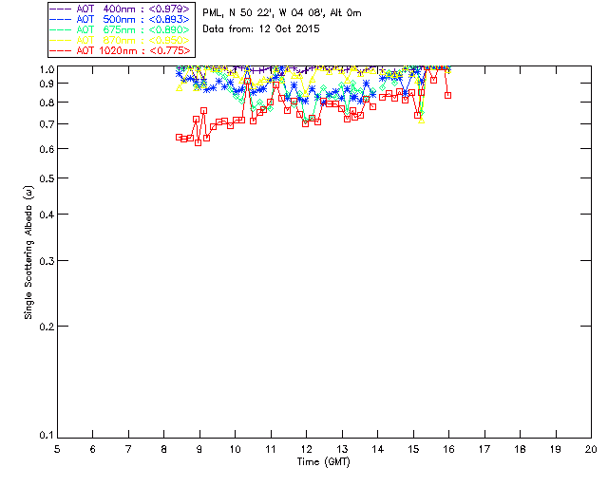608x486 pixels.
Task: Click the 'Data from: 12 Oct 2015' text
Action: tap(261, 29)
